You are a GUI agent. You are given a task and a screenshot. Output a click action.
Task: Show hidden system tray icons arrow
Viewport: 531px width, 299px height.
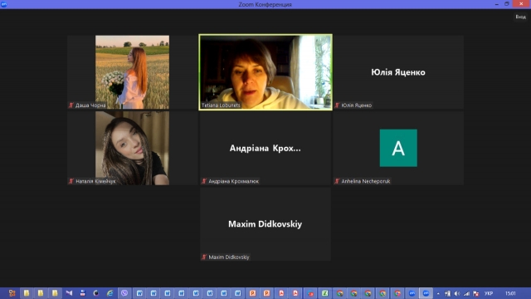(438, 293)
